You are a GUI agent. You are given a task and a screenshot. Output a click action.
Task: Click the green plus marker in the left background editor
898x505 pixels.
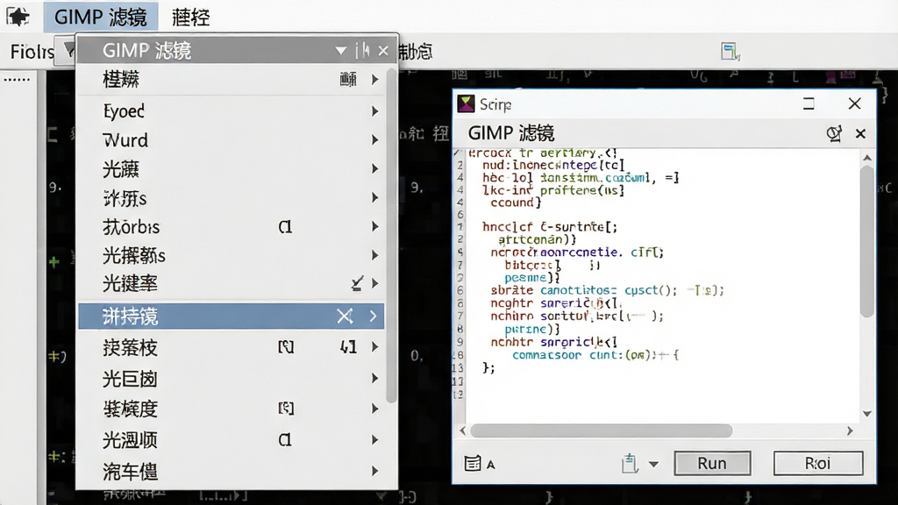[x=53, y=262]
